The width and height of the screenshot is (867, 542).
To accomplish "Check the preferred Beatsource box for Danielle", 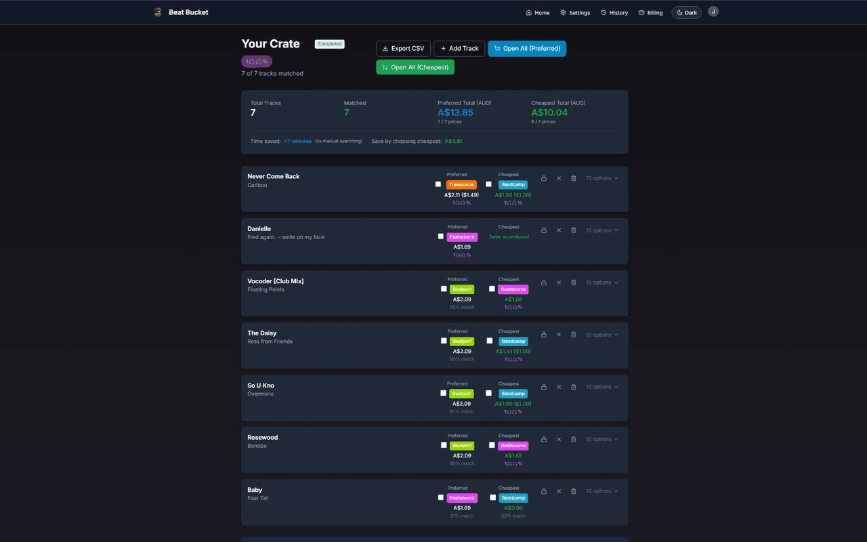I will click(441, 236).
